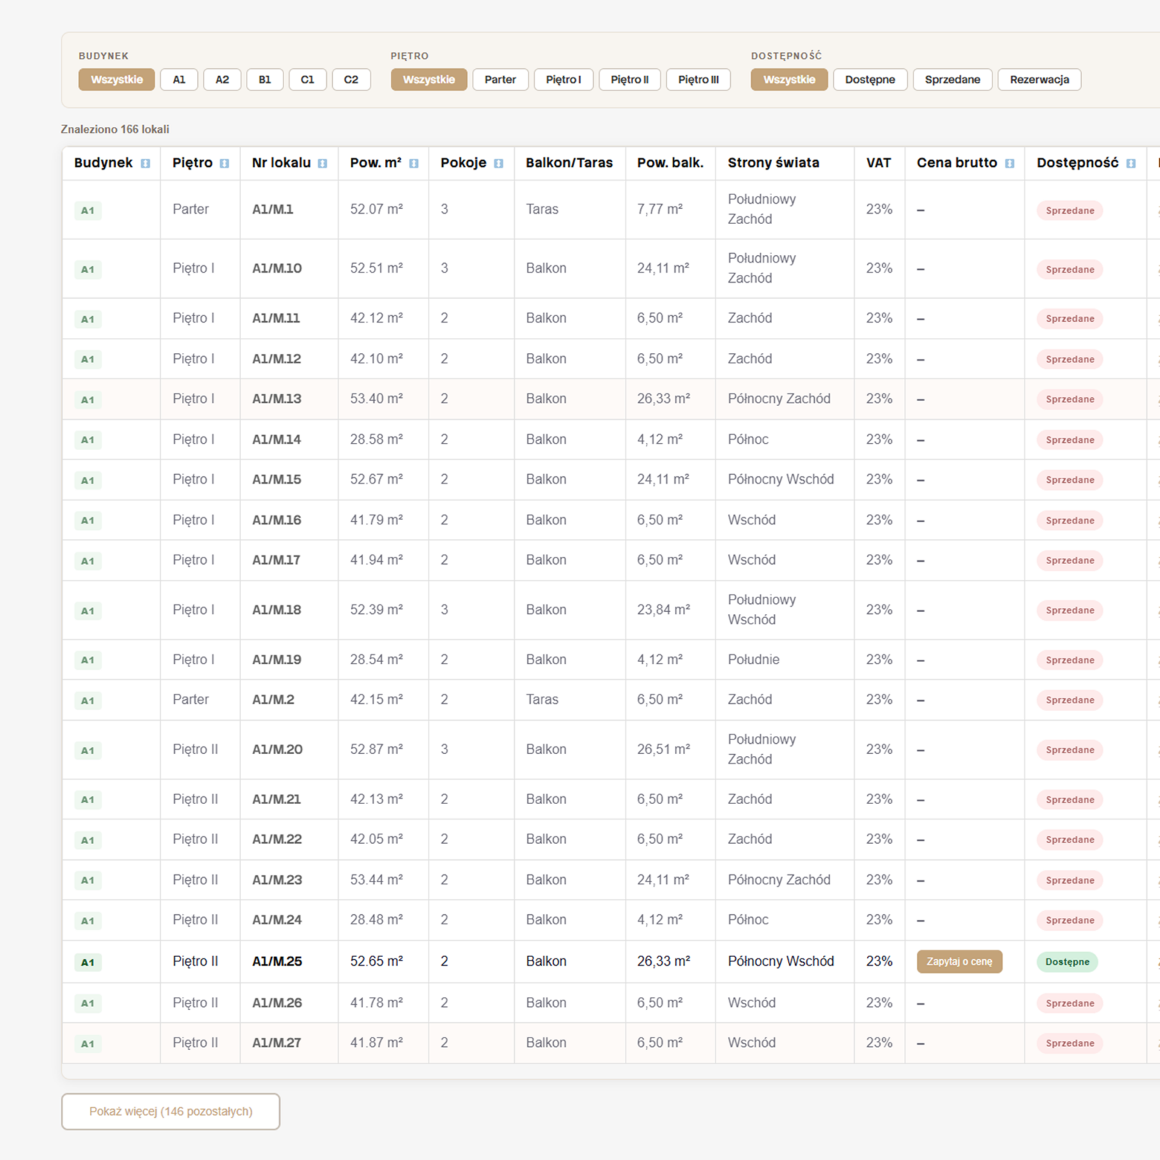The width and height of the screenshot is (1160, 1160).
Task: Sort by Piętro using its sort icon
Action: 225,164
